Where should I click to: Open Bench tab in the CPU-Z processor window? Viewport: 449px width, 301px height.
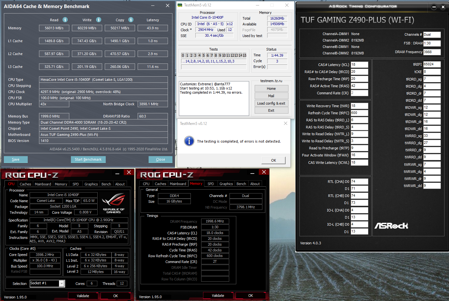point(106,184)
